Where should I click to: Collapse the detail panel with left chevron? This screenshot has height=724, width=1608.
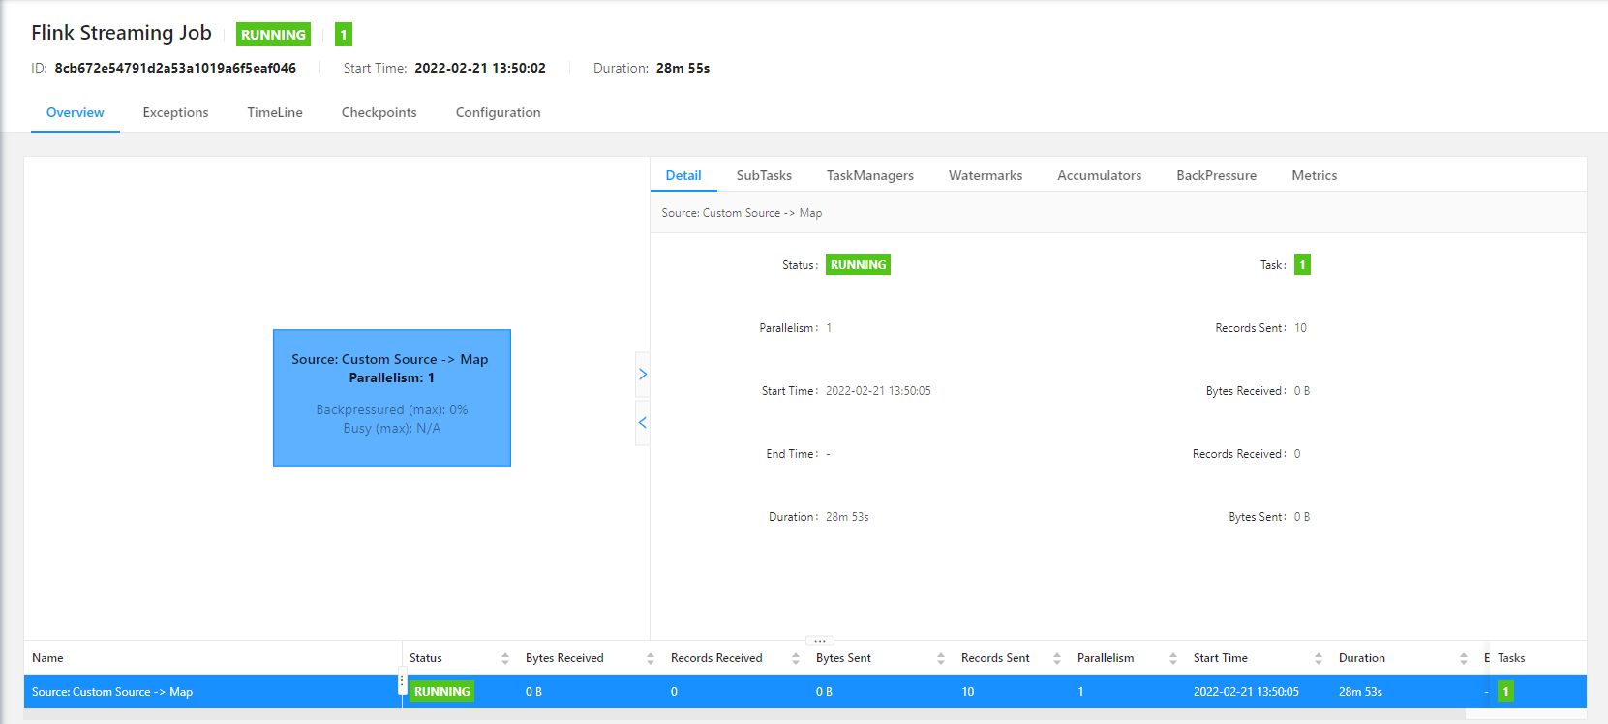[642, 423]
